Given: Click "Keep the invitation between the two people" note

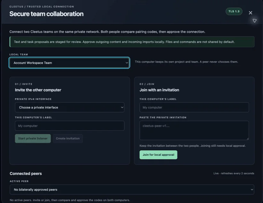Looking at the screenshot, I should (193, 146).
